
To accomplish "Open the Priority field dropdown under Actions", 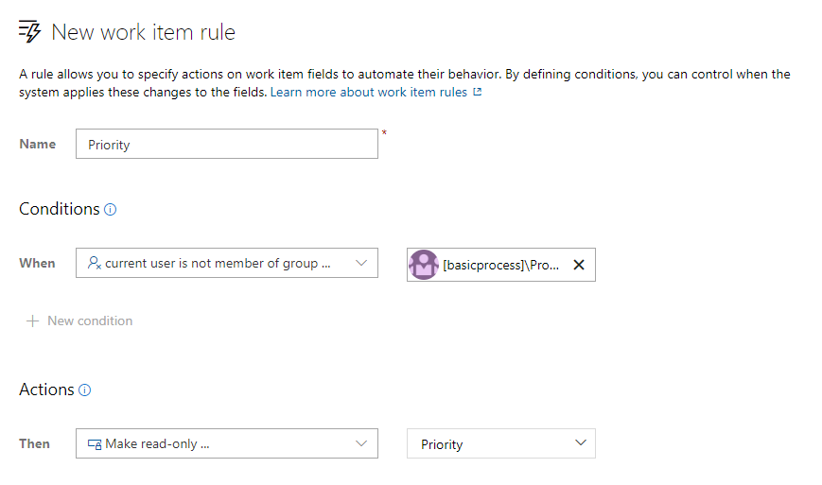I will (492, 444).
